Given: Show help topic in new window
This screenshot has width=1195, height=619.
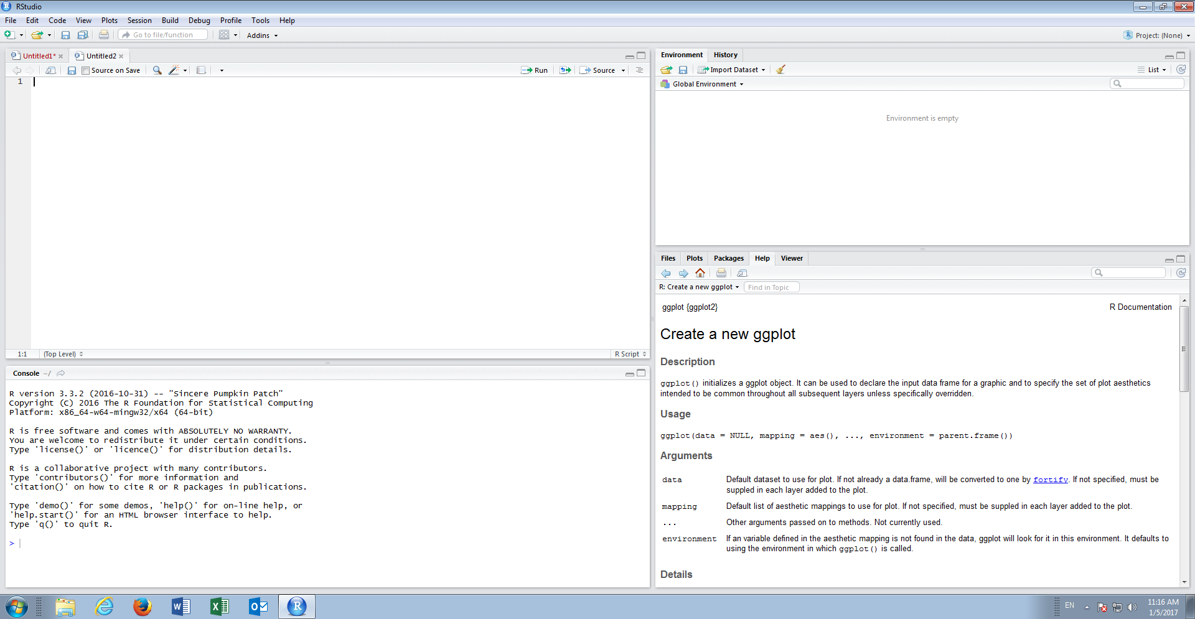Looking at the screenshot, I should coord(742,273).
